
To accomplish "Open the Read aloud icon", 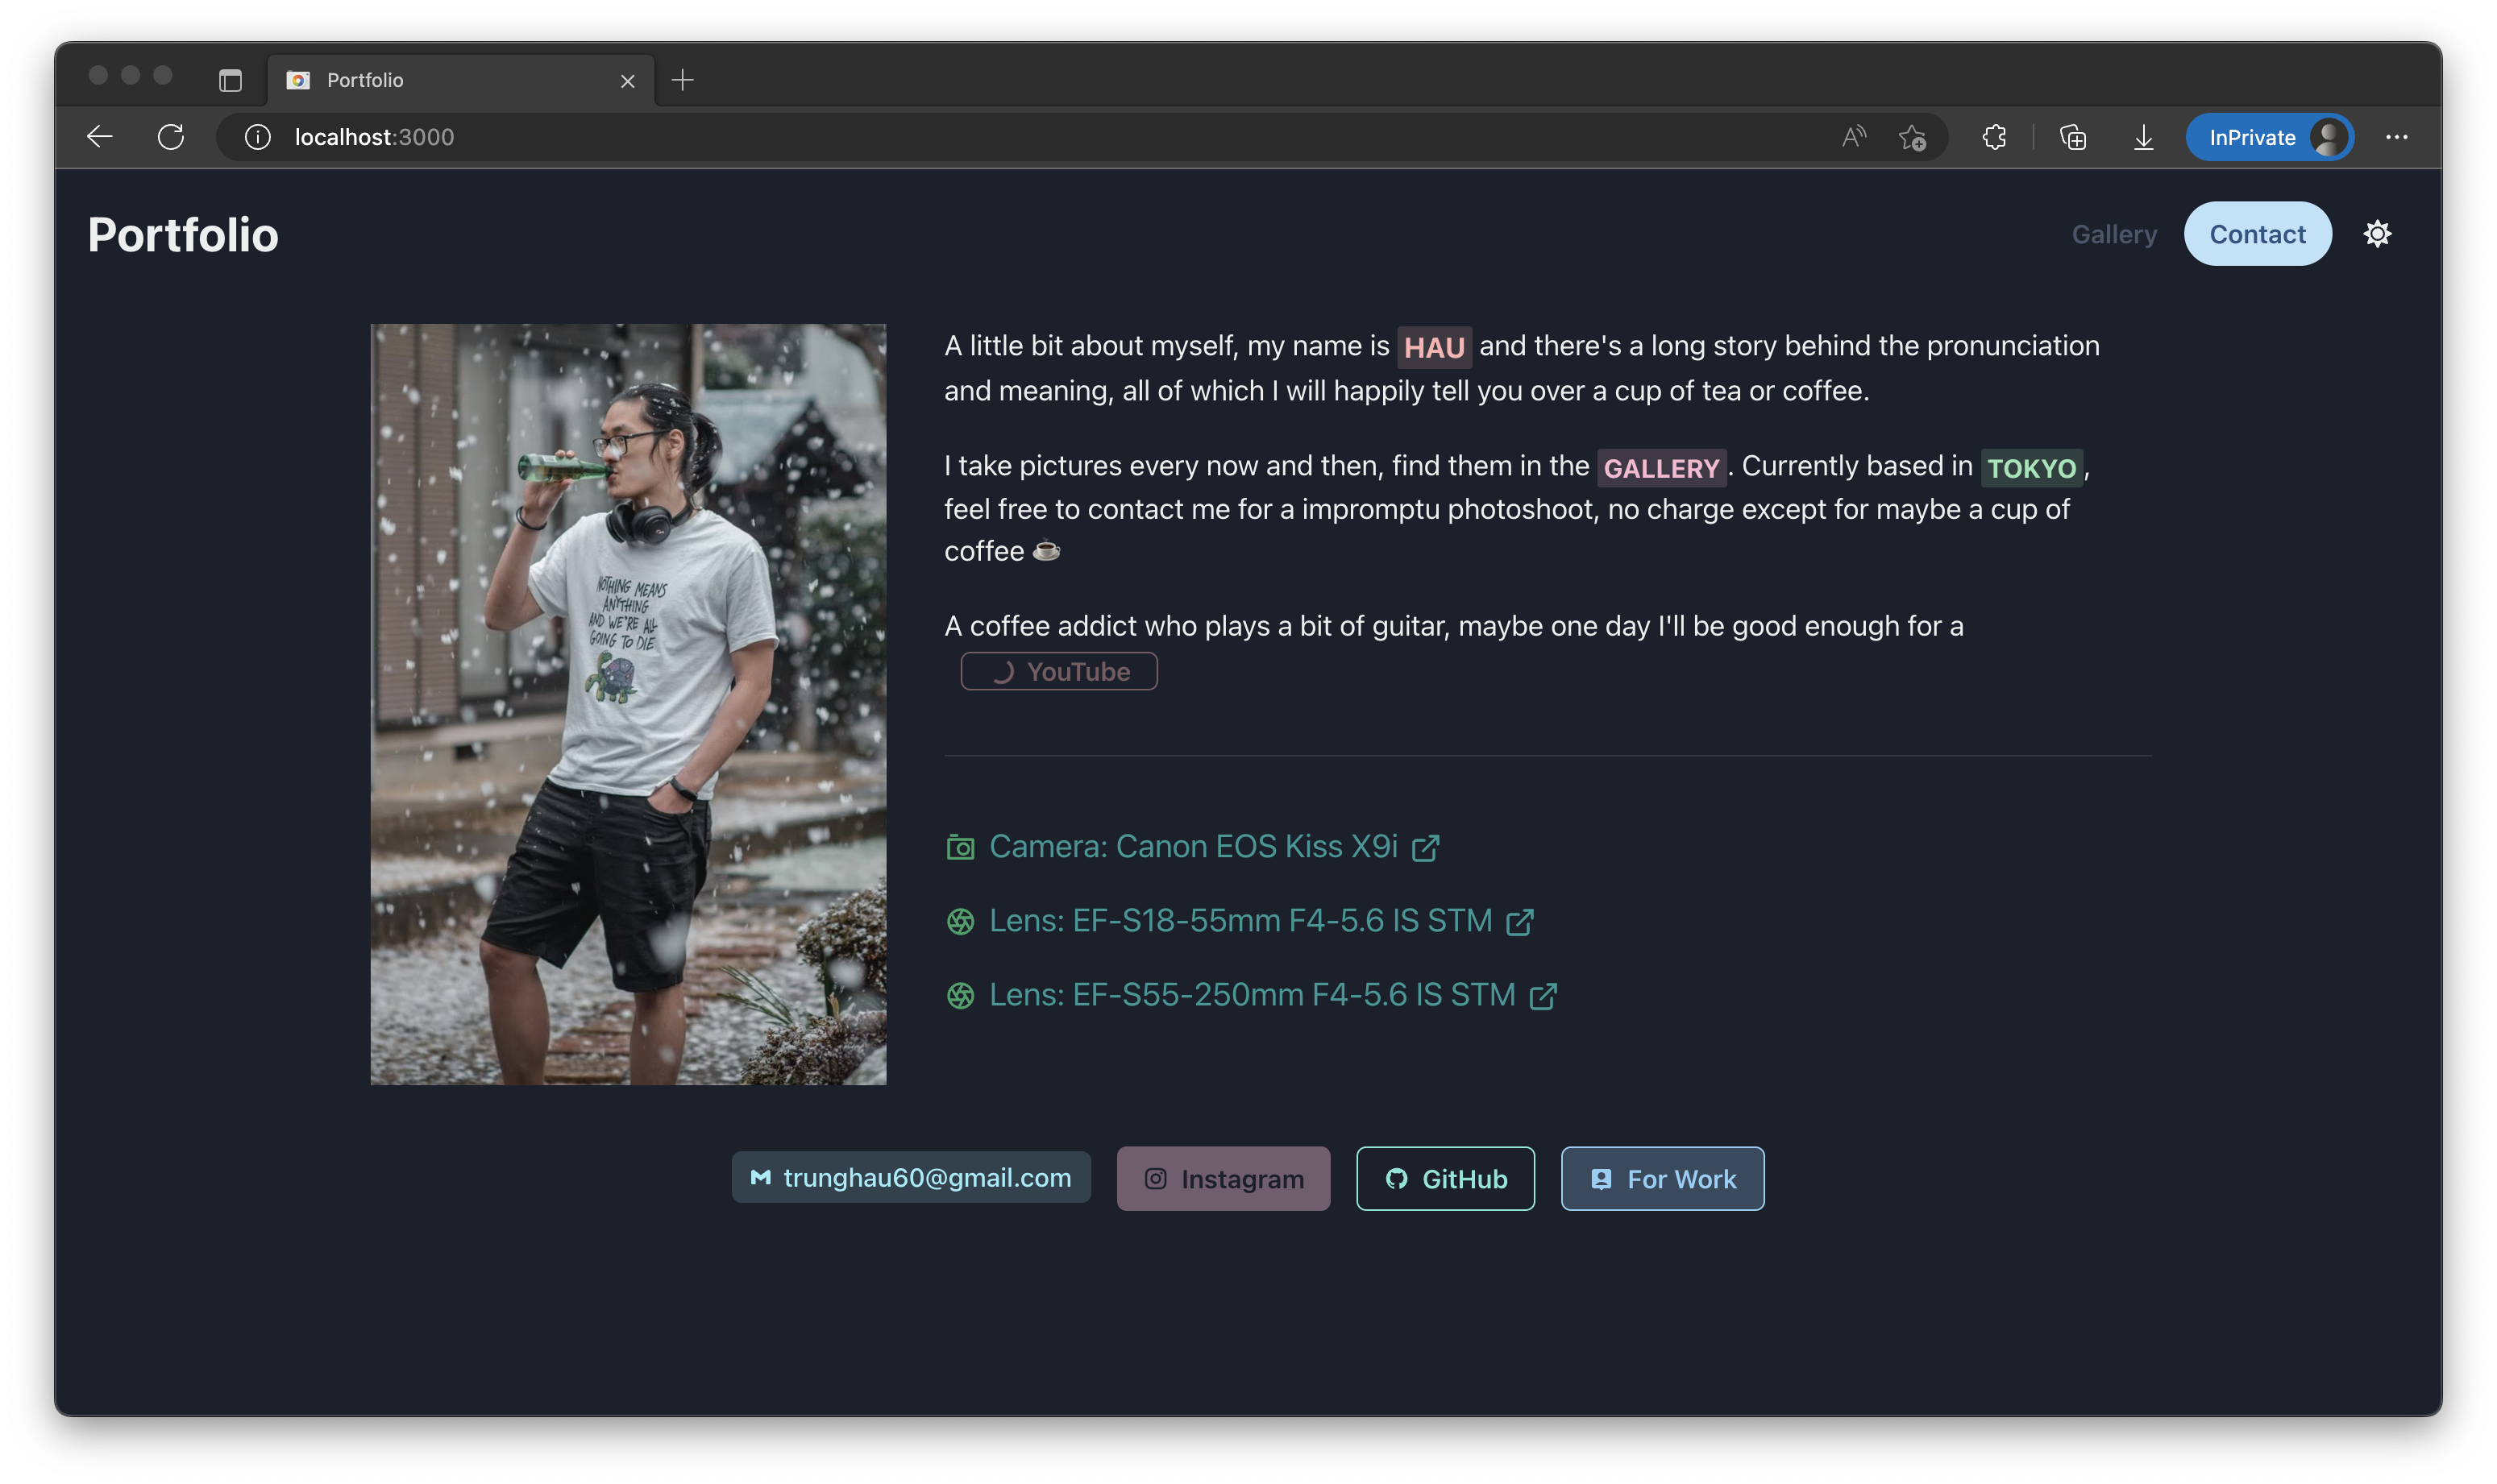I will 1853,137.
